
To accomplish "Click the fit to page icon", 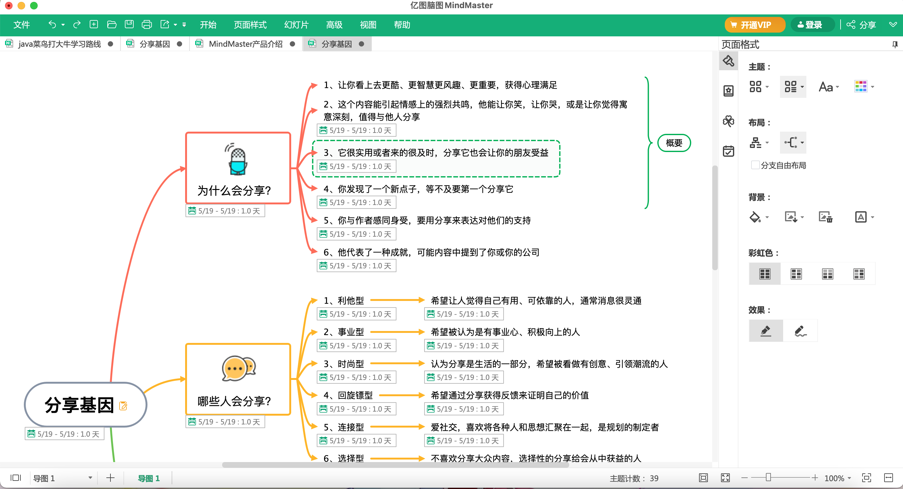I will pyautogui.click(x=703, y=478).
